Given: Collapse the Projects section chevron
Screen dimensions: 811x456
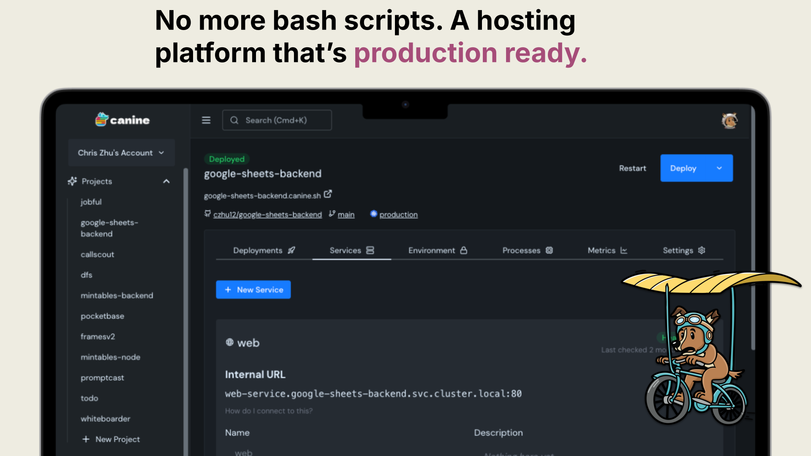Looking at the screenshot, I should (x=166, y=181).
